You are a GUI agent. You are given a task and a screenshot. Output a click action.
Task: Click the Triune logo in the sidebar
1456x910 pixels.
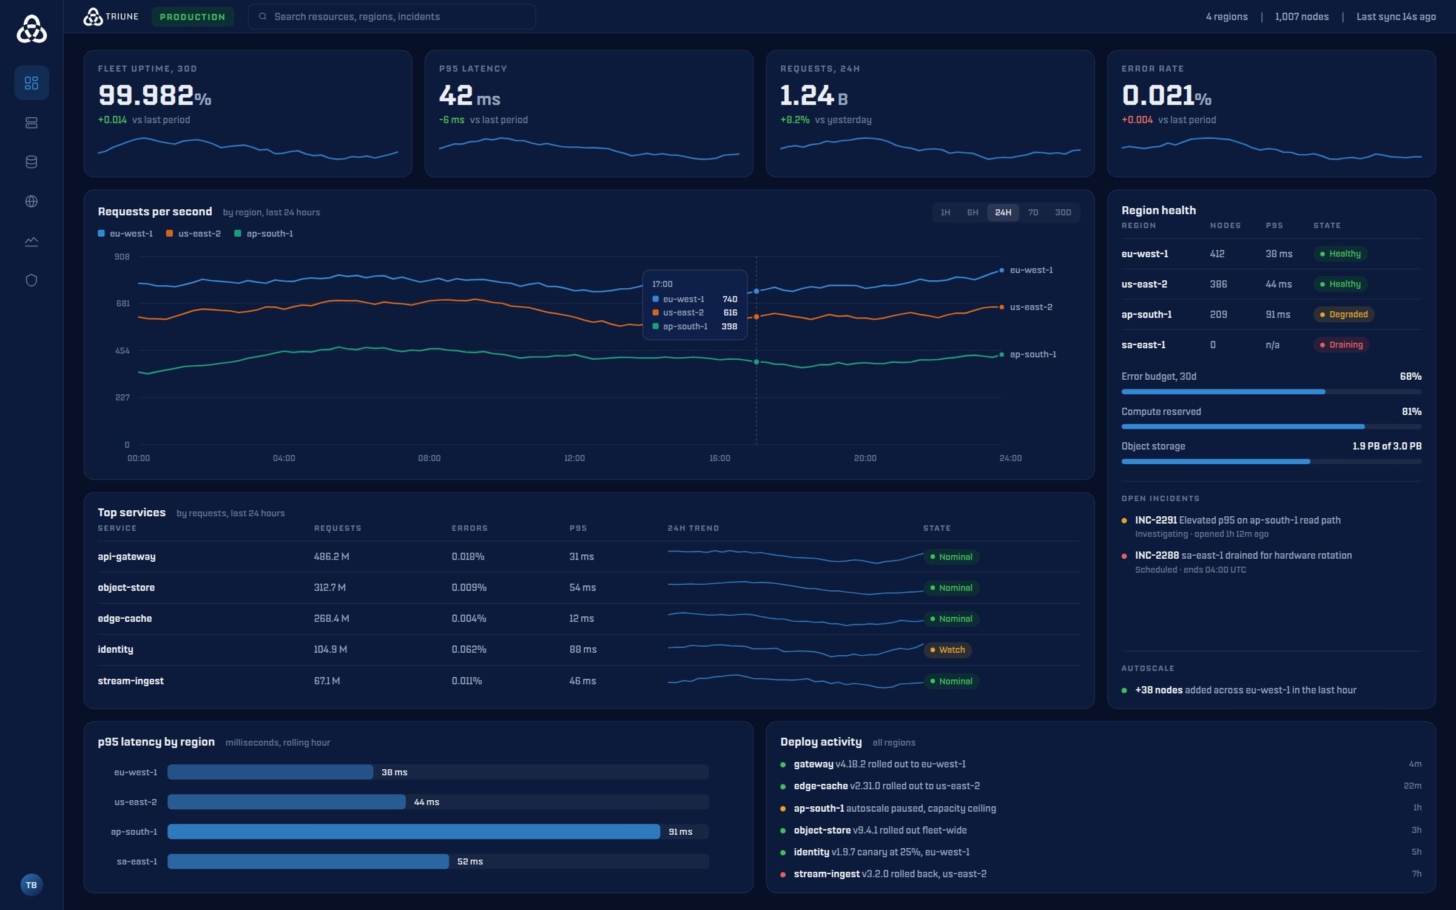pos(32,29)
